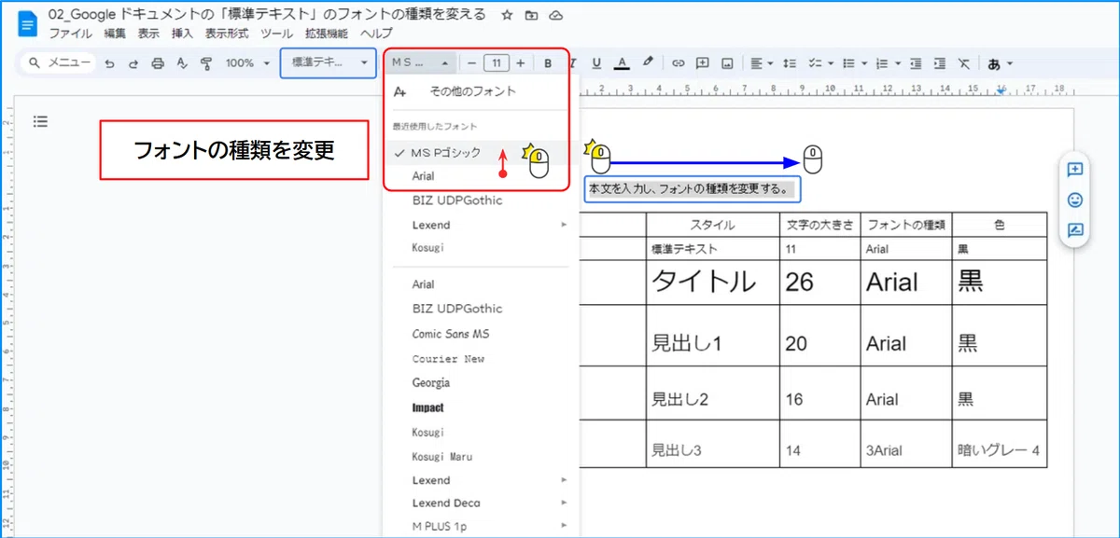Open the 100% zoom dropdown
This screenshot has width=1120, height=538.
(247, 63)
